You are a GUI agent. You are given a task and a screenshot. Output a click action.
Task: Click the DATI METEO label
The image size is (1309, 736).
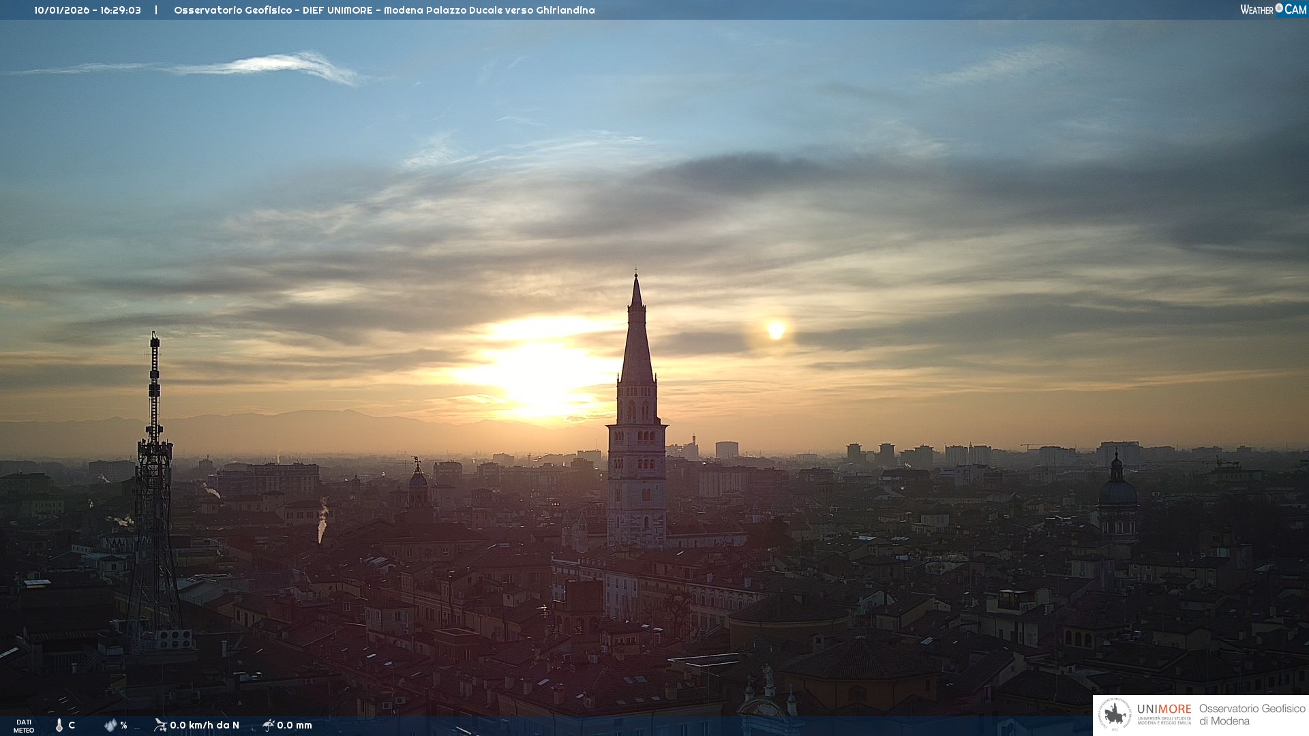[x=24, y=726]
